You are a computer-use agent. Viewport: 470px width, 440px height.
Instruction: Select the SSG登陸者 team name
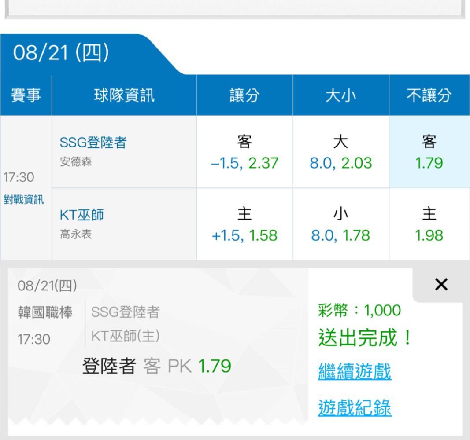pos(93,142)
